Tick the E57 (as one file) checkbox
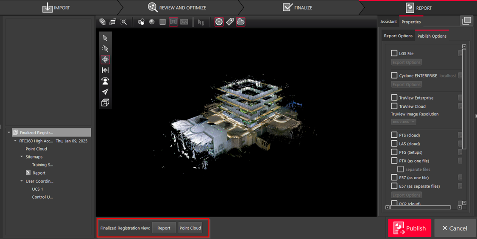Viewport: 477px width, 239px height. pos(394,178)
